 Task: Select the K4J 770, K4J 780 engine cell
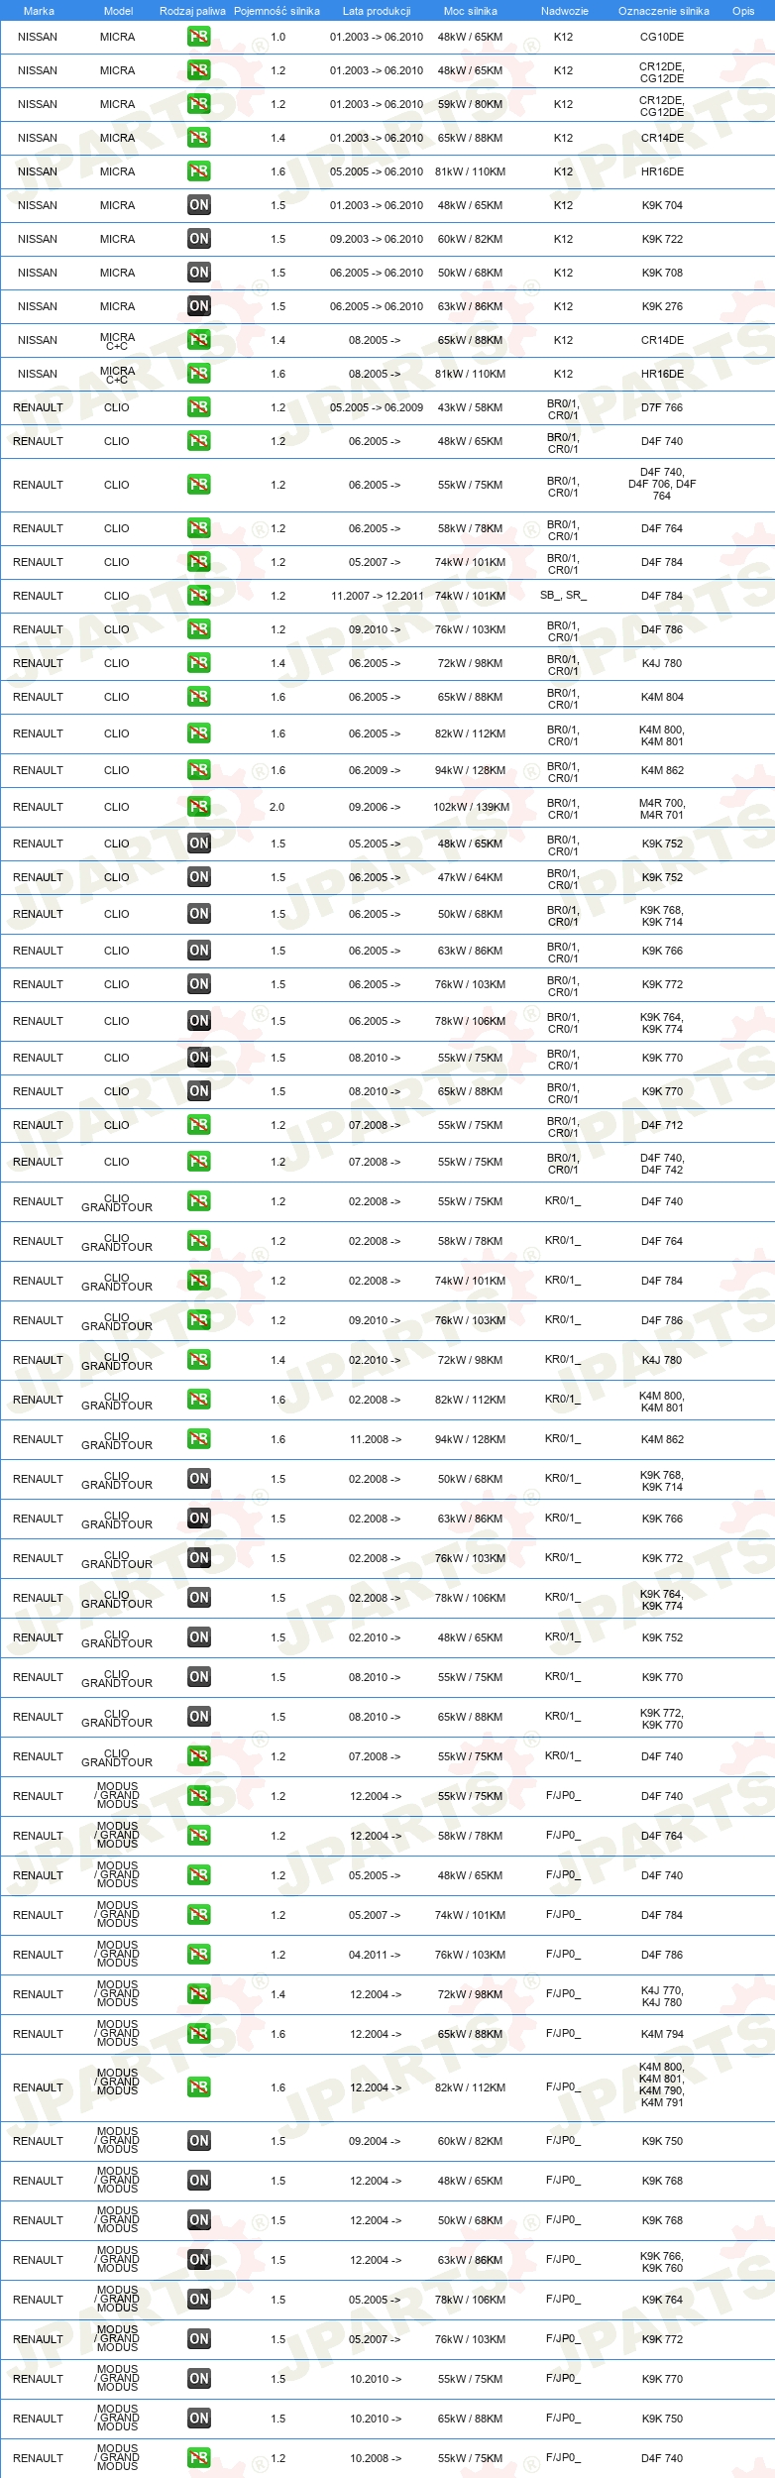[x=662, y=1996]
